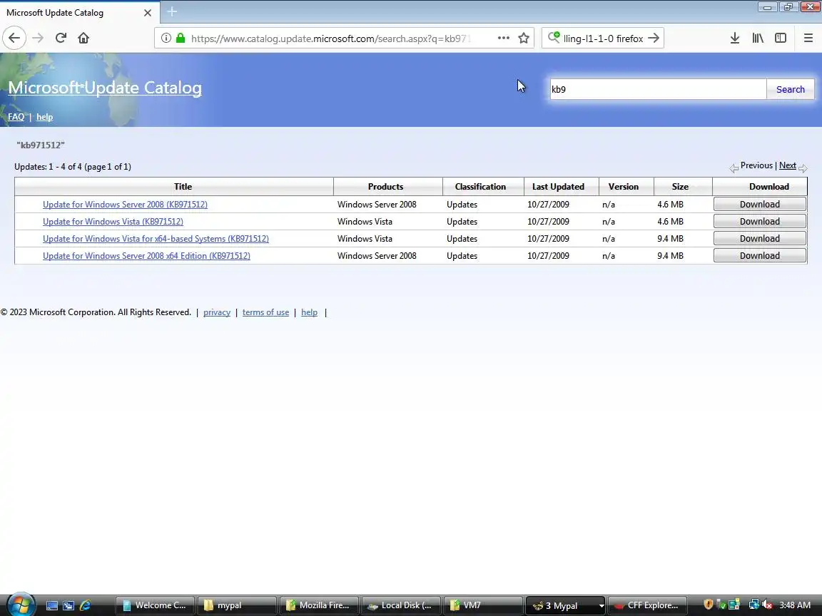Focus the Firefox search bar with lling-l1-1-0 firefox
This screenshot has height=616, width=822.
pos(603,38)
